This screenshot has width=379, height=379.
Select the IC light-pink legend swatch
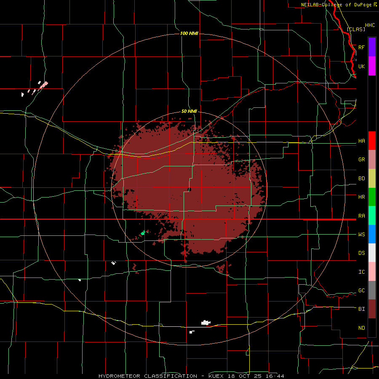(372, 272)
